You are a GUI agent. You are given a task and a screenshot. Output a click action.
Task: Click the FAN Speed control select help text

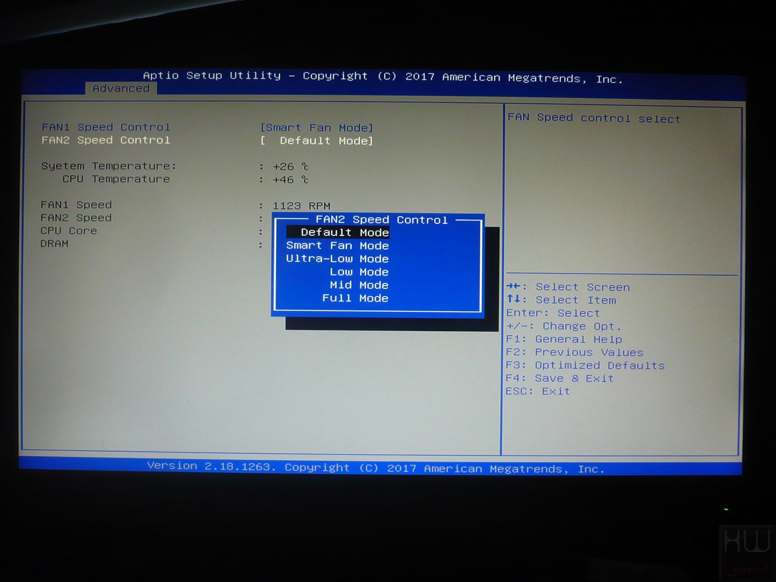(594, 118)
